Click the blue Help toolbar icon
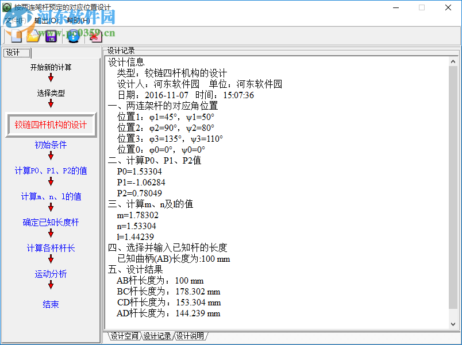 (x=74, y=36)
